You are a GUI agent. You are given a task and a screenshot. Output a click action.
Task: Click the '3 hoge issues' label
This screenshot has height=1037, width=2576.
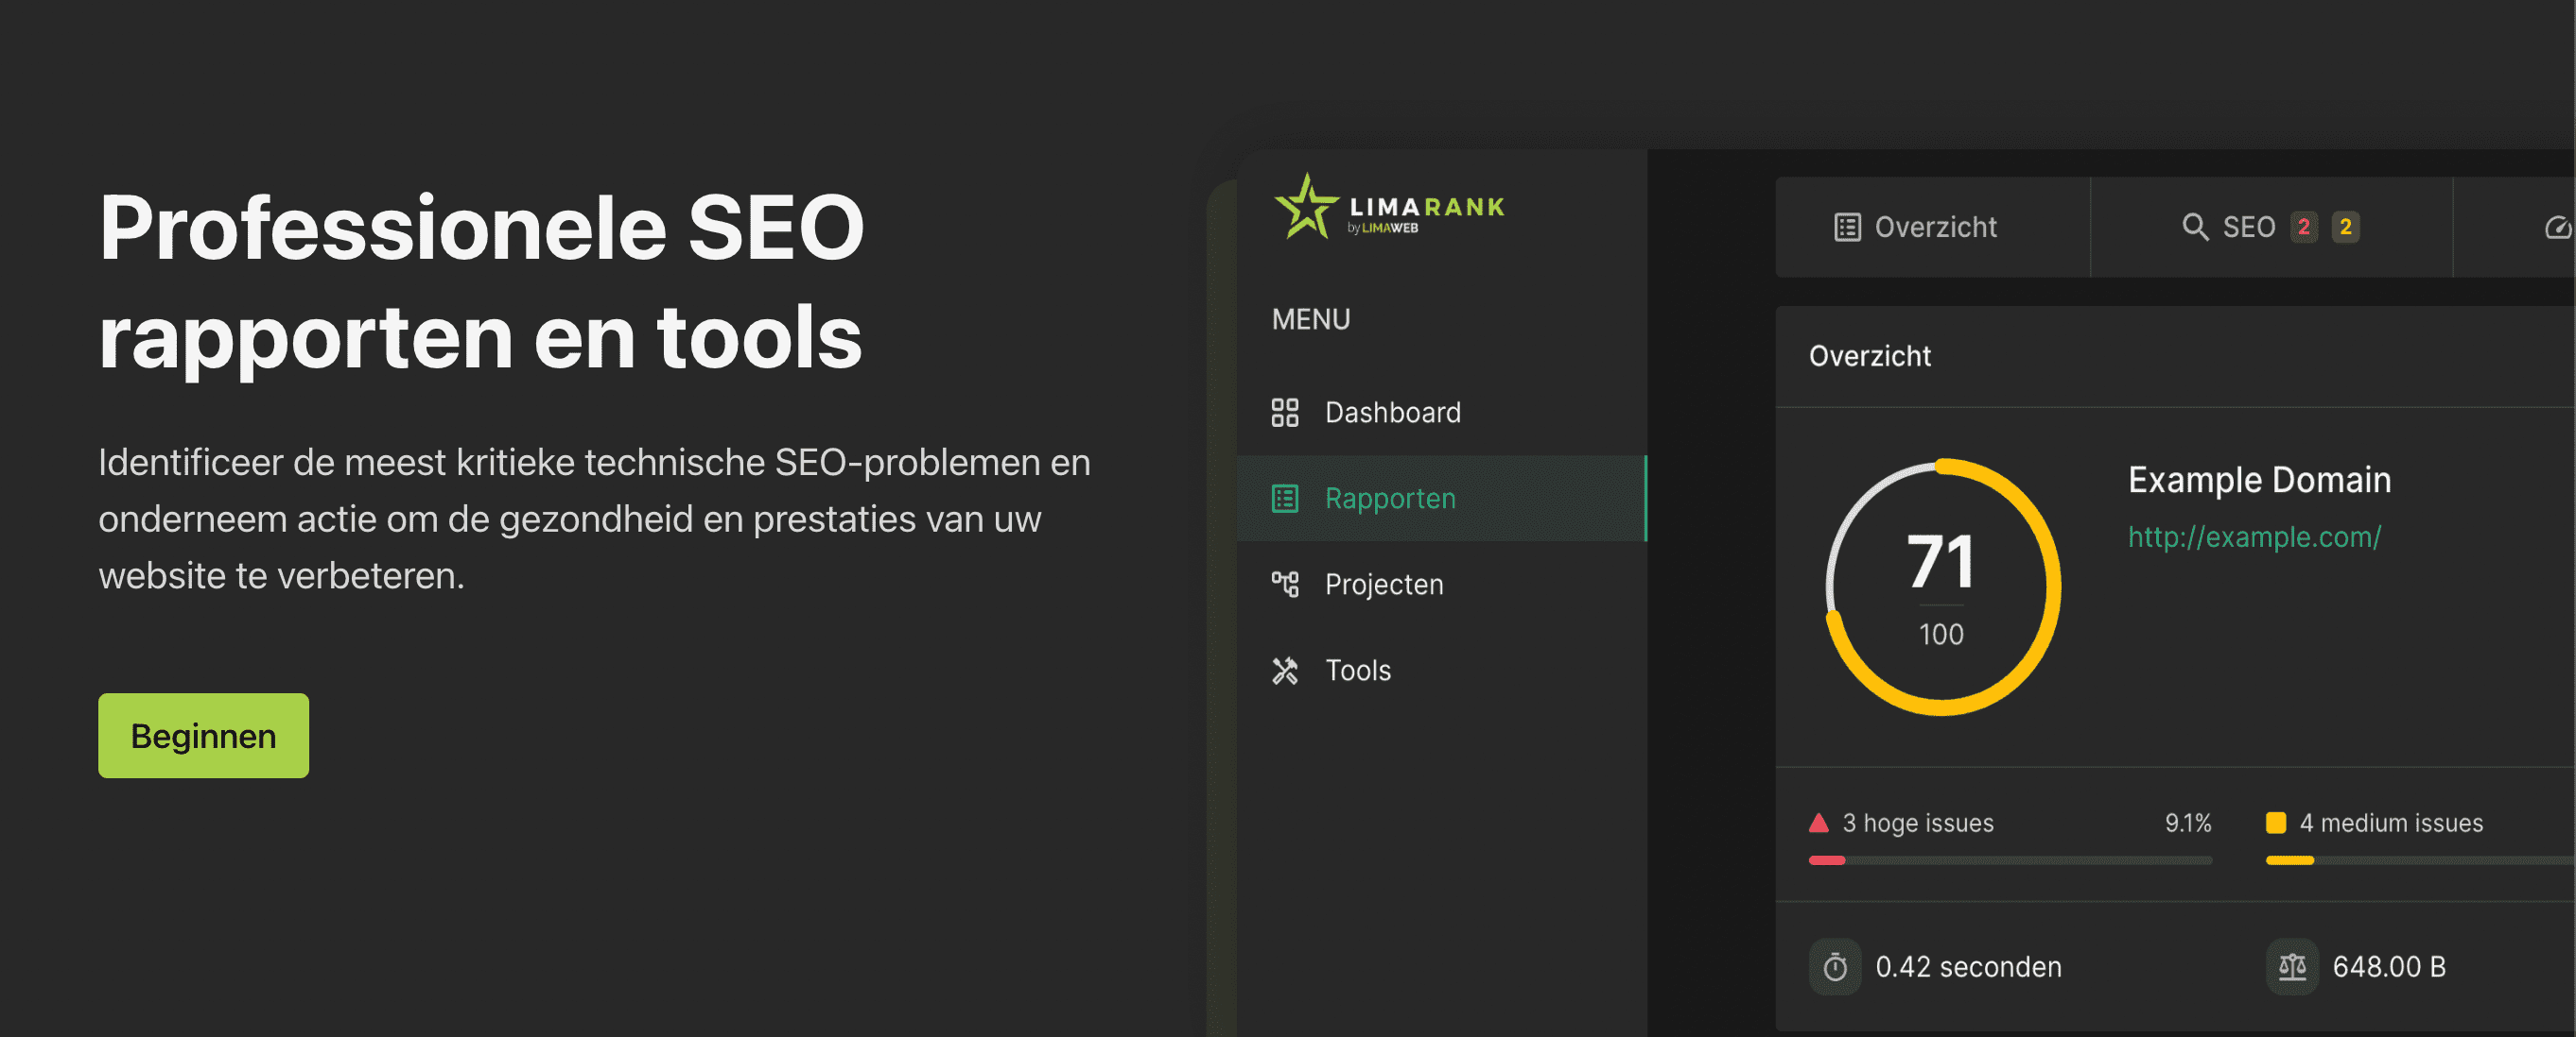[x=1918, y=824]
